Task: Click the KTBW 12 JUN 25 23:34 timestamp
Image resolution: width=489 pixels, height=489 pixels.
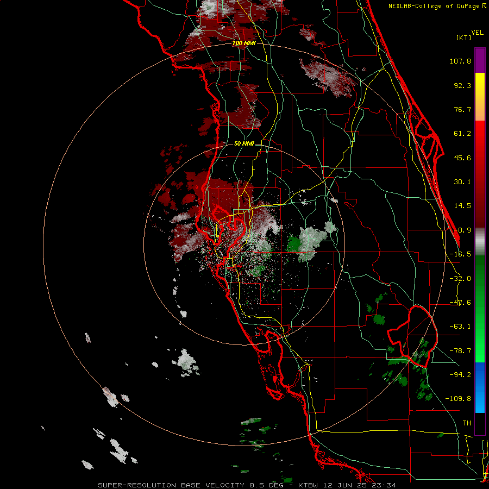Action: click(x=347, y=485)
